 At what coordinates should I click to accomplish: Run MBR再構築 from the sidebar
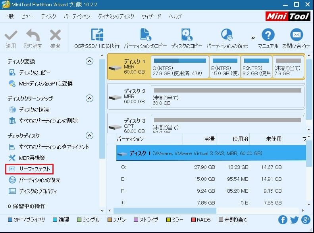tap(32, 158)
